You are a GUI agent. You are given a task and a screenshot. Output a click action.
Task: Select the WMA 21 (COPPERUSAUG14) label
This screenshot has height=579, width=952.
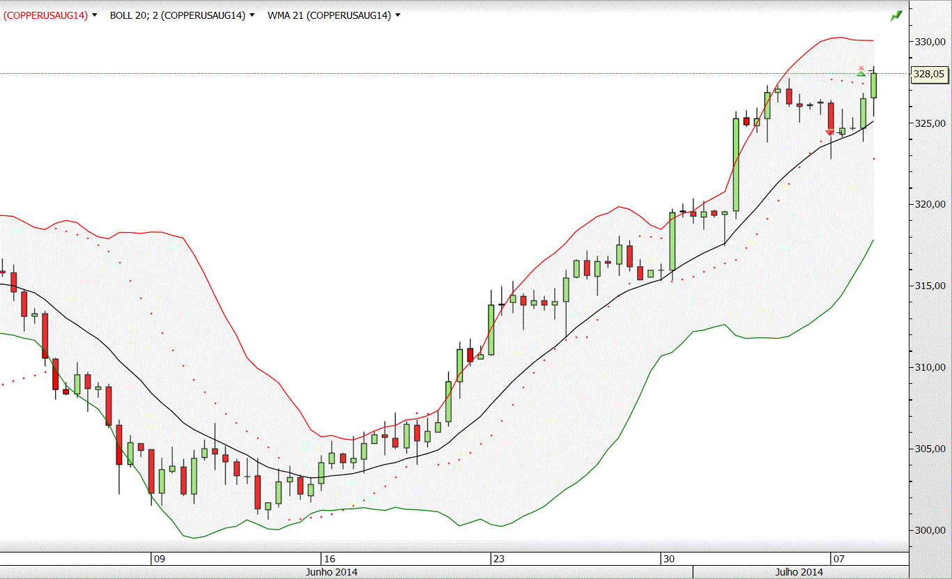click(329, 15)
